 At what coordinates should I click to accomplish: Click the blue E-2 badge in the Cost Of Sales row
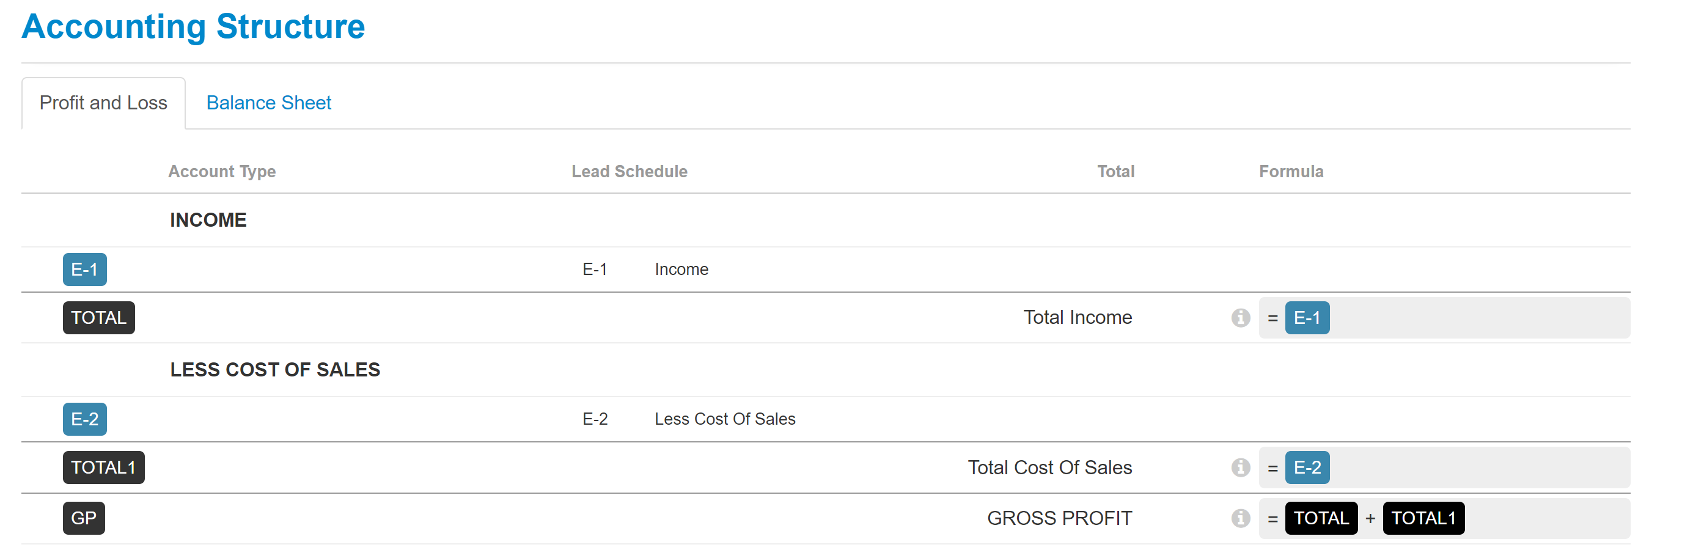85,419
